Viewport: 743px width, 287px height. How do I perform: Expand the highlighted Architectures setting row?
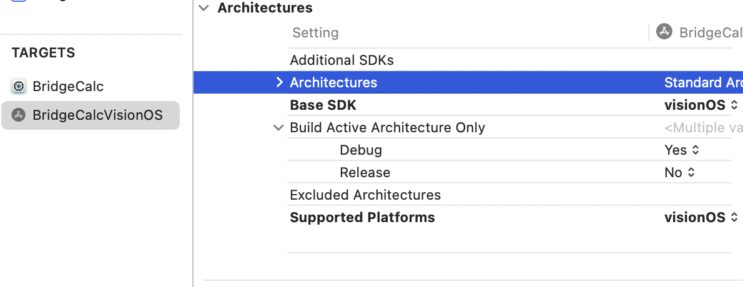point(279,82)
